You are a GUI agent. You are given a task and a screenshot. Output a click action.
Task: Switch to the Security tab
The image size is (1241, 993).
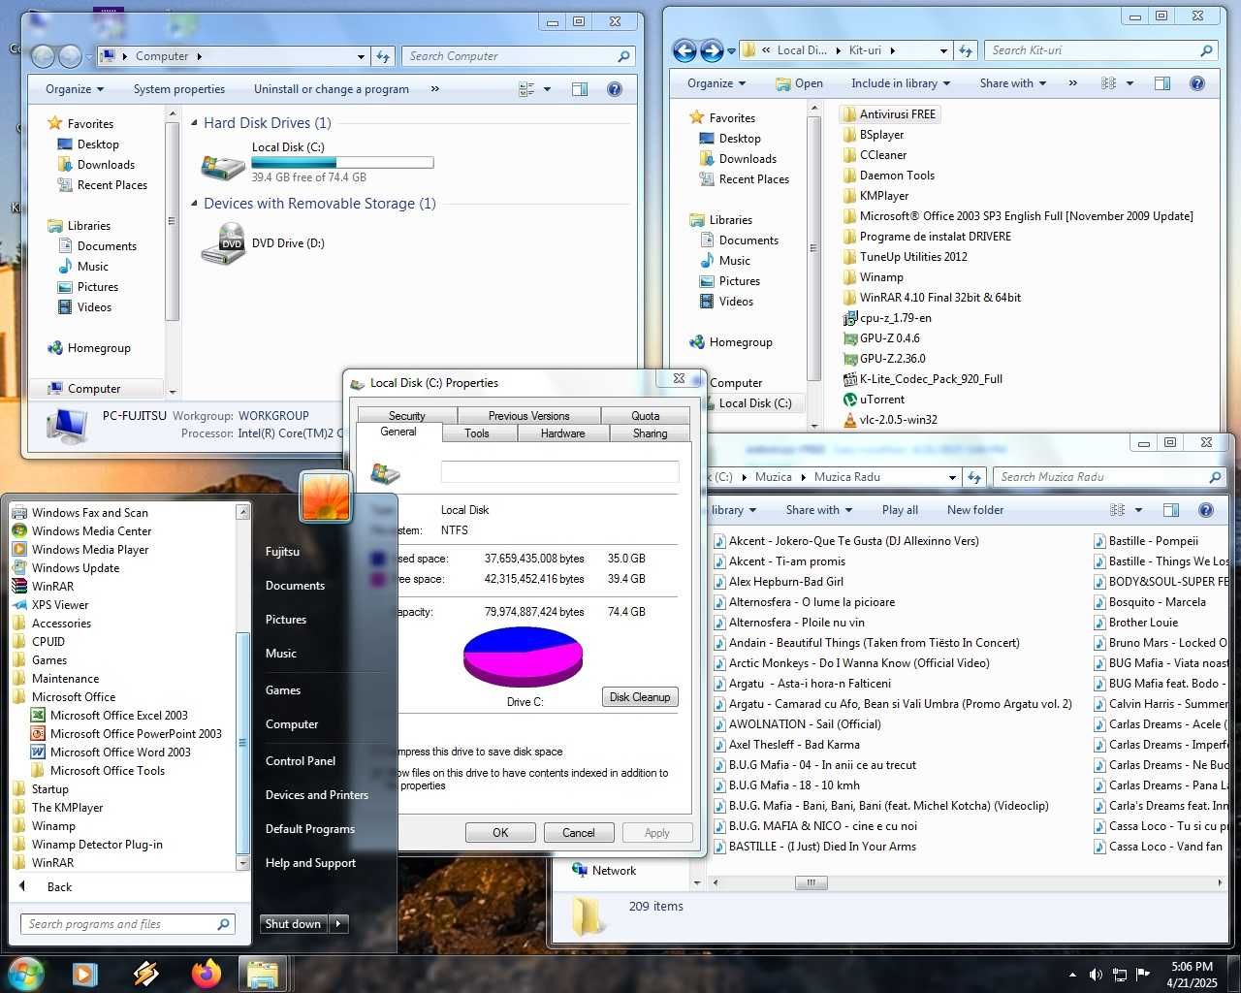407,416
